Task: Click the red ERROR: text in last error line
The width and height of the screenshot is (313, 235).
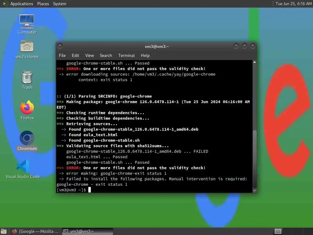Action: click(74, 168)
